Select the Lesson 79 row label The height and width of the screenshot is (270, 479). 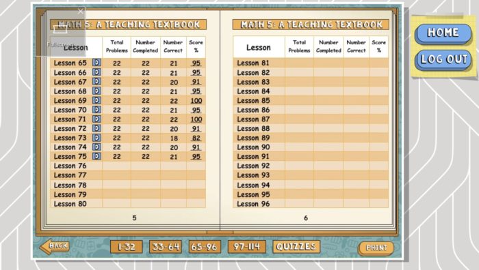coord(70,194)
